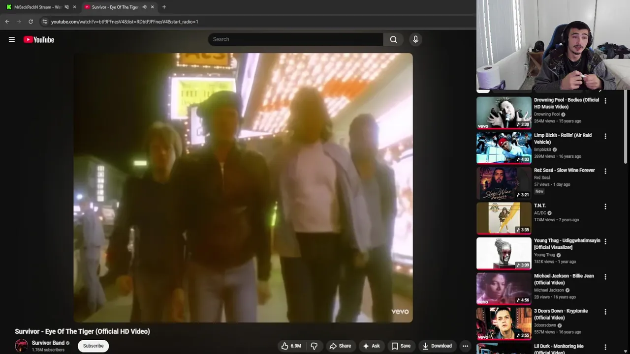Open AC/DC T.N.T. thumbnail

click(504, 218)
